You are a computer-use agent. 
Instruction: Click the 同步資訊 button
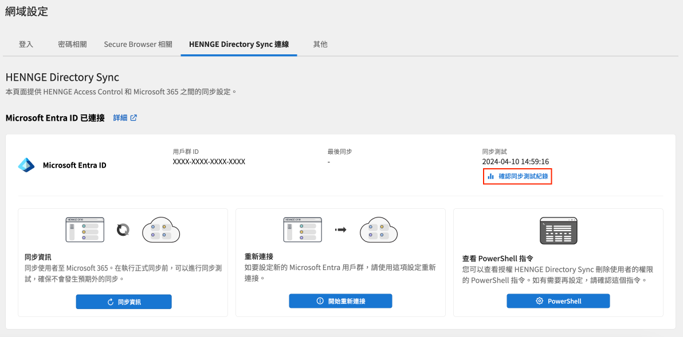pyautogui.click(x=124, y=302)
